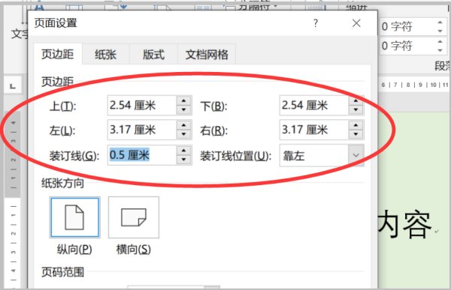Close the 页面设置 dialog
Image resolution: width=451 pixels, height=290 pixels.
point(356,23)
